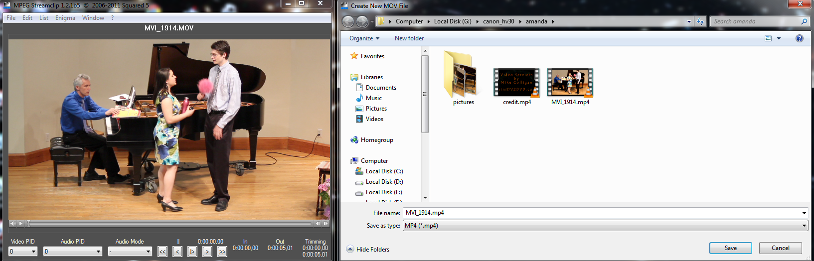Viewport: 814px width, 261px height.
Task: Open the File name dropdown arrow
Action: click(804, 213)
